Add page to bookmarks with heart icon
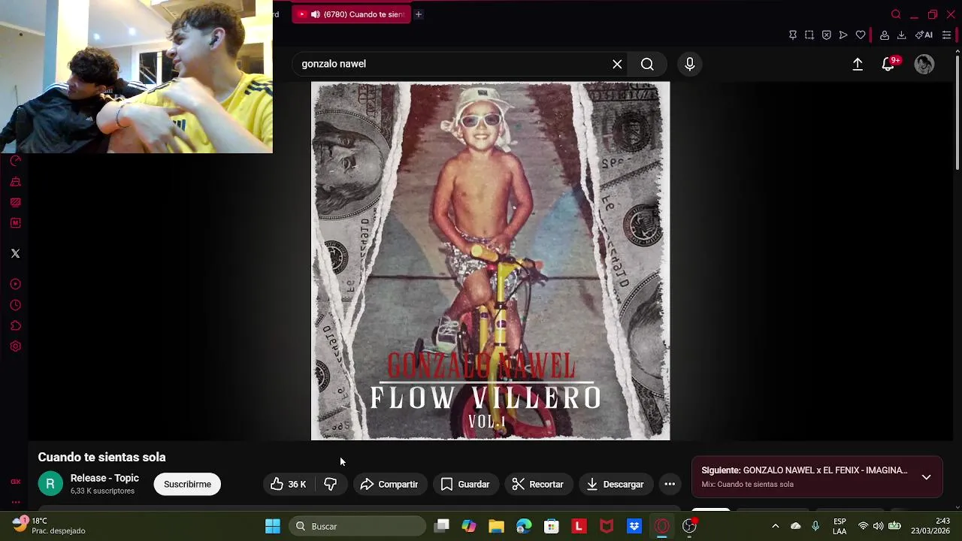Viewport: 962px width, 541px height. click(x=861, y=35)
